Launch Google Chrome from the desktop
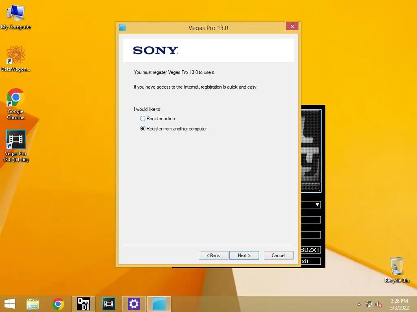Screen dimensions: 417x312 click(x=16, y=104)
